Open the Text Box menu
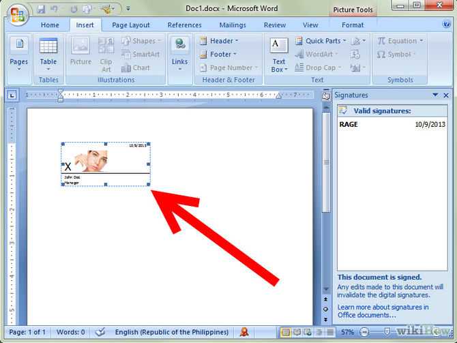The width and height of the screenshot is (457, 343). pos(279,55)
